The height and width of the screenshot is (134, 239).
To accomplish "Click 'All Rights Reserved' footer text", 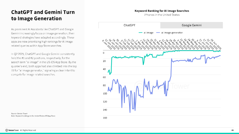I will (x=28, y=130).
